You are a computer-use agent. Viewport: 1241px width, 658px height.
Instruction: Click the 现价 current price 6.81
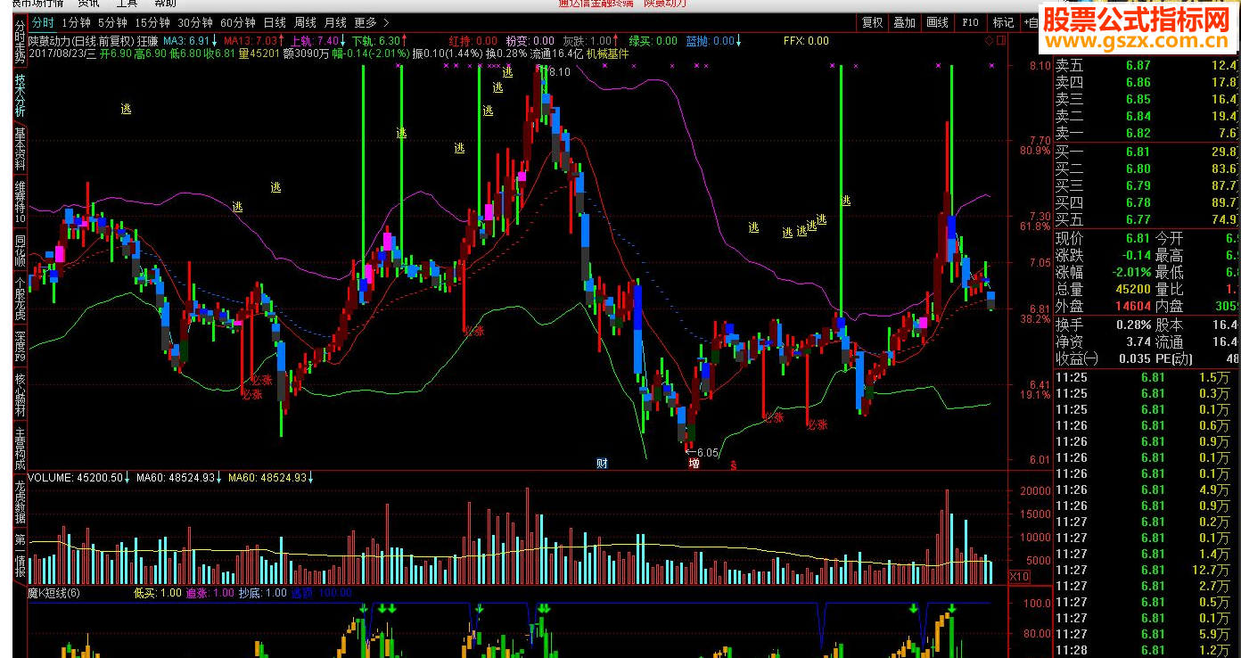coord(1138,238)
